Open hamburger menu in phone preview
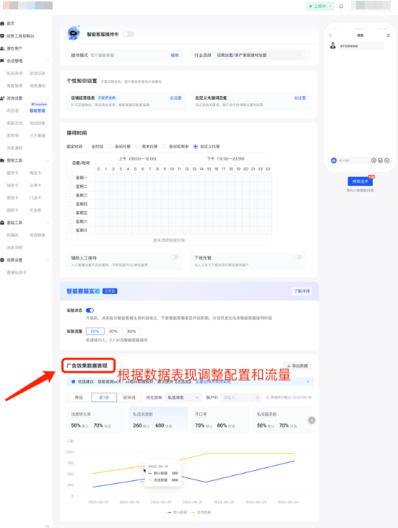This screenshot has height=528, width=398. [x=388, y=35]
